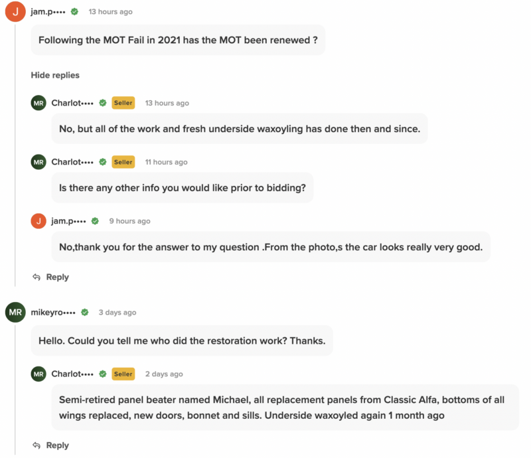The height and width of the screenshot is (458, 531).
Task: Click jam.p's orange J avatar at top
Action: point(15,12)
